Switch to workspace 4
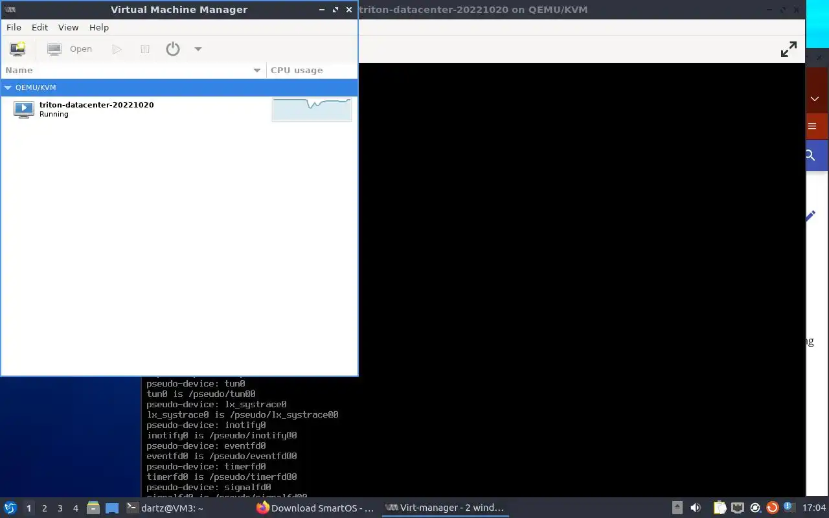The height and width of the screenshot is (518, 829). [75, 508]
